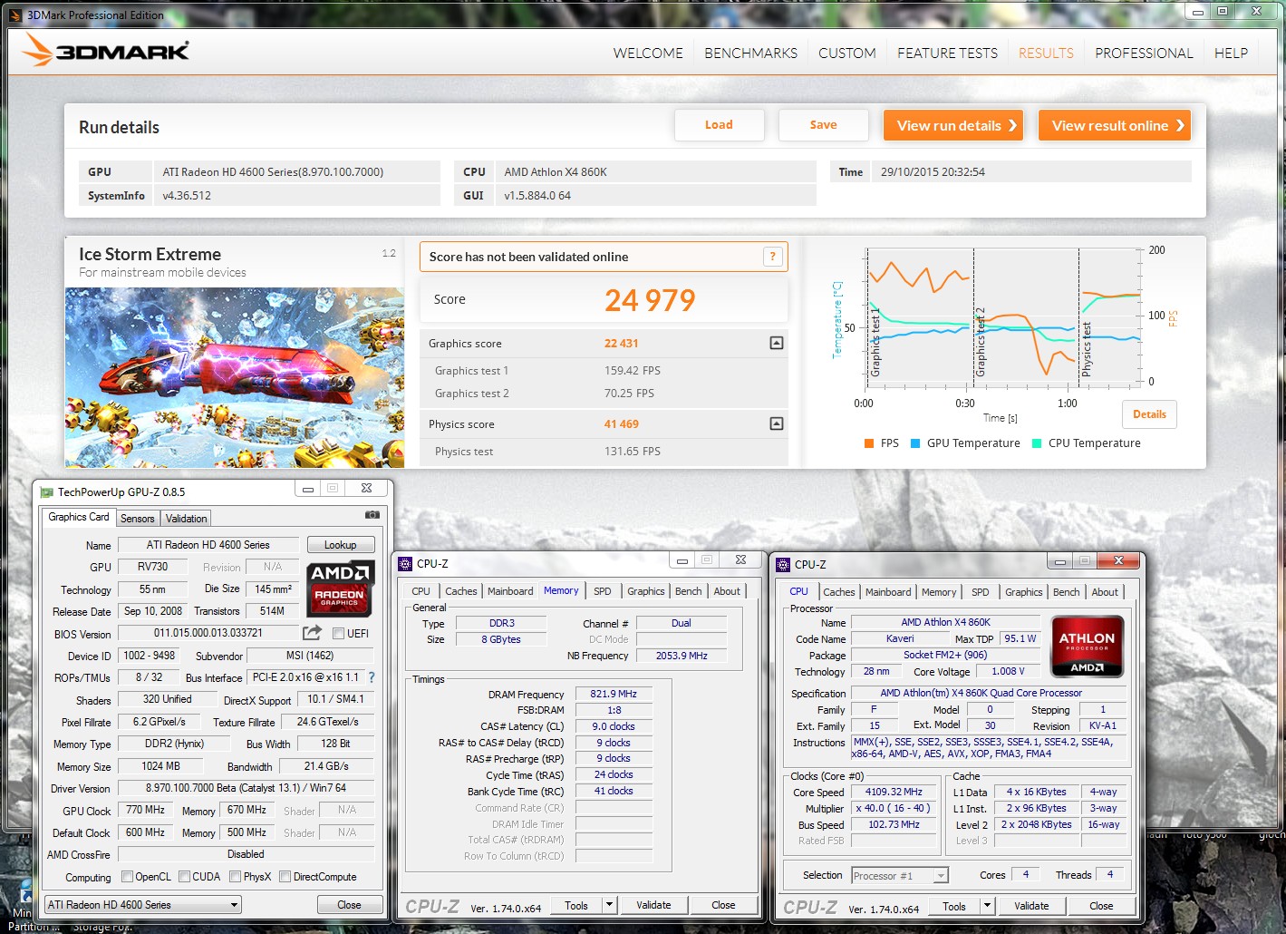Click View run details button
The image size is (1286, 934).
[x=953, y=125]
